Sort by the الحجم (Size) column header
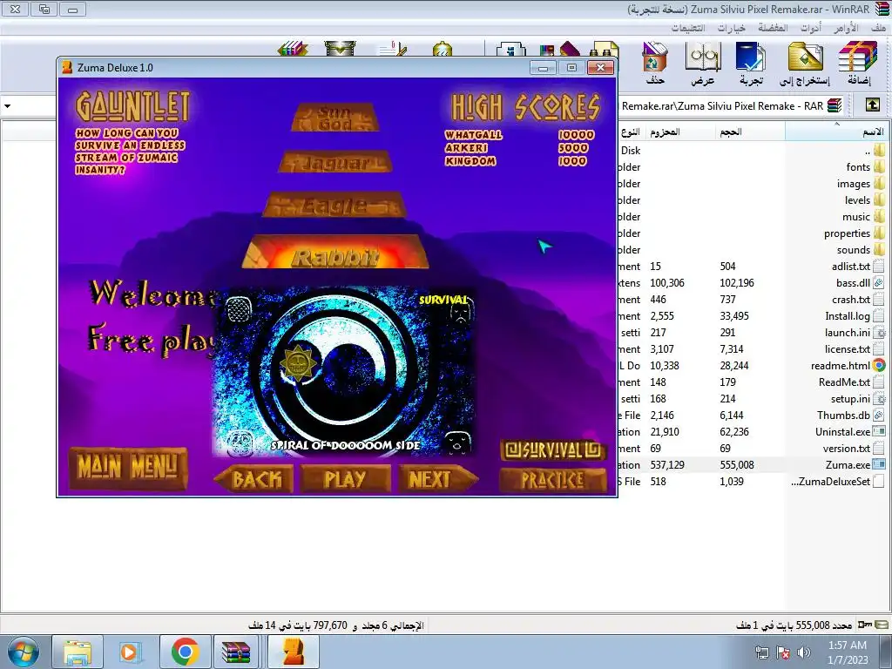Viewport: 892px width, 669px height. pos(750,132)
